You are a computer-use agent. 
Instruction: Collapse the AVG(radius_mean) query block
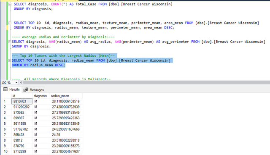[10, 42]
